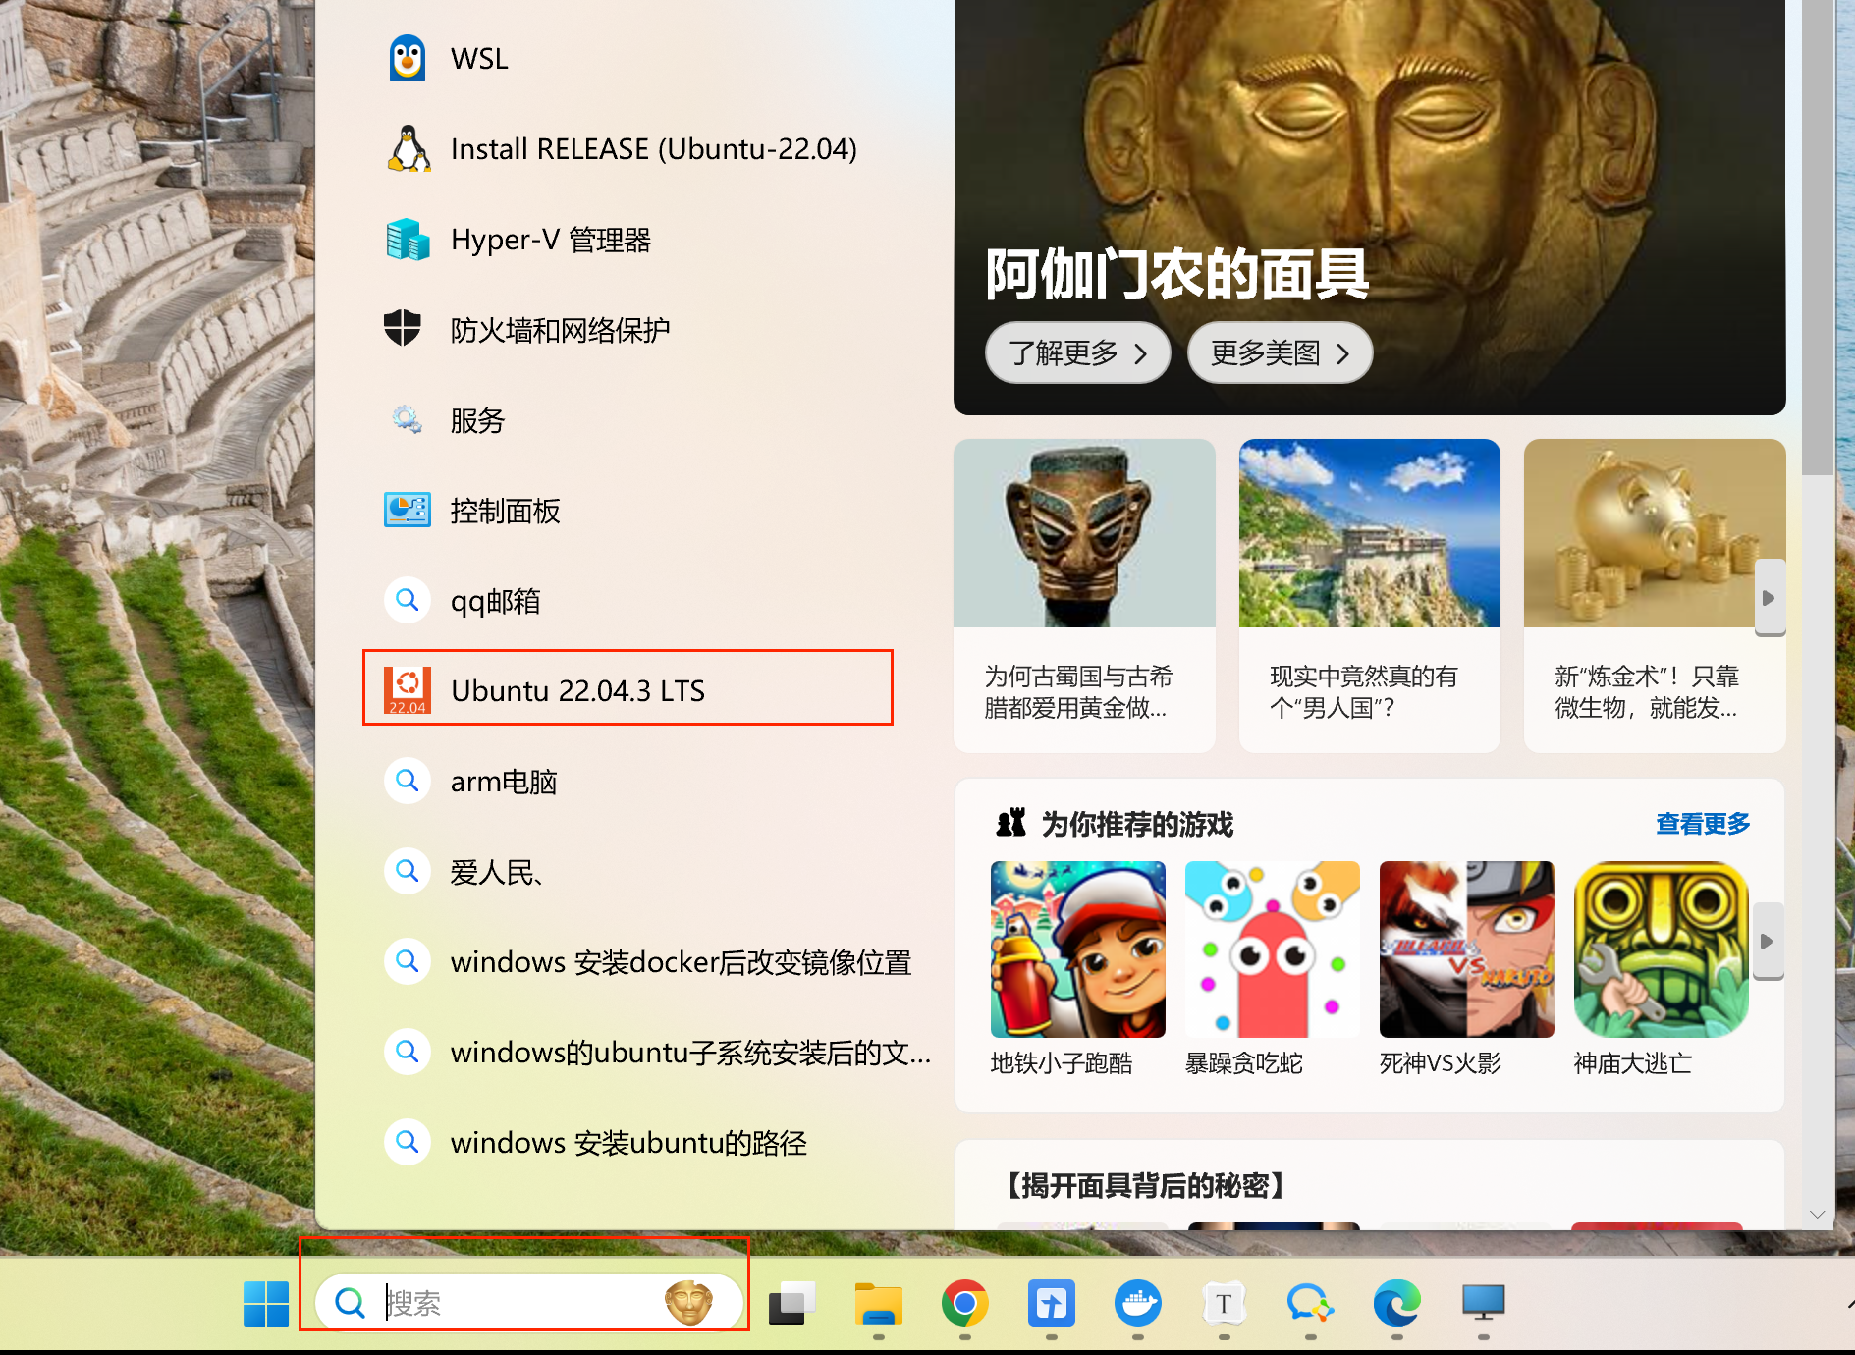This screenshot has height=1355, width=1855.
Task: Focus the taskbar 搜索 input box
Action: coord(528,1303)
